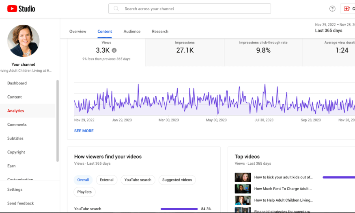Viewport: 355px width, 213px height.
Task: Click video title How Much Rent To Charge Adult
Action: 283,189
